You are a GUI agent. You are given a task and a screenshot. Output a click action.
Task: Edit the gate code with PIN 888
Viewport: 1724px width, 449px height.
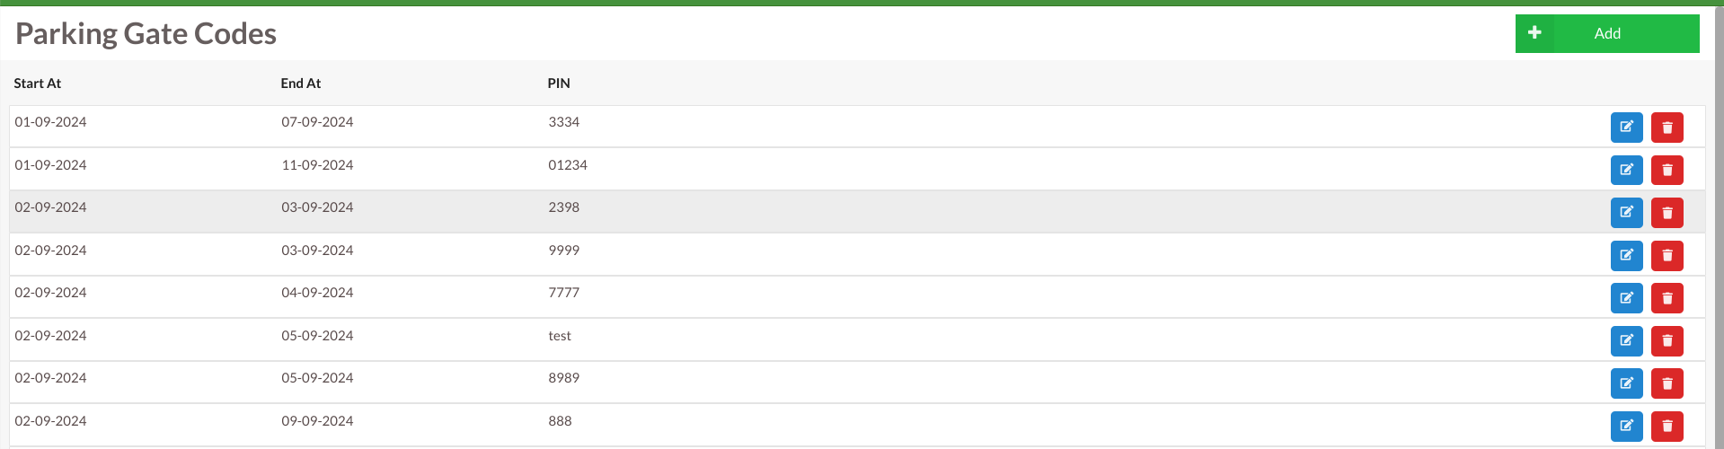pos(1626,426)
